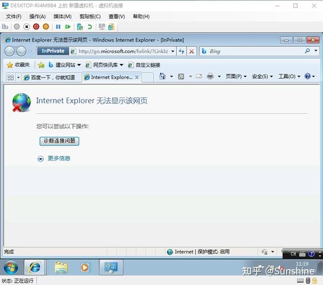Click the green Revert arrow icon
The width and height of the screenshot is (323, 285).
click(90, 27)
